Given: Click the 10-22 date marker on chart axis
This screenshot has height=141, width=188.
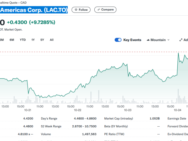Looking at the screenshot, I should 77,110.
